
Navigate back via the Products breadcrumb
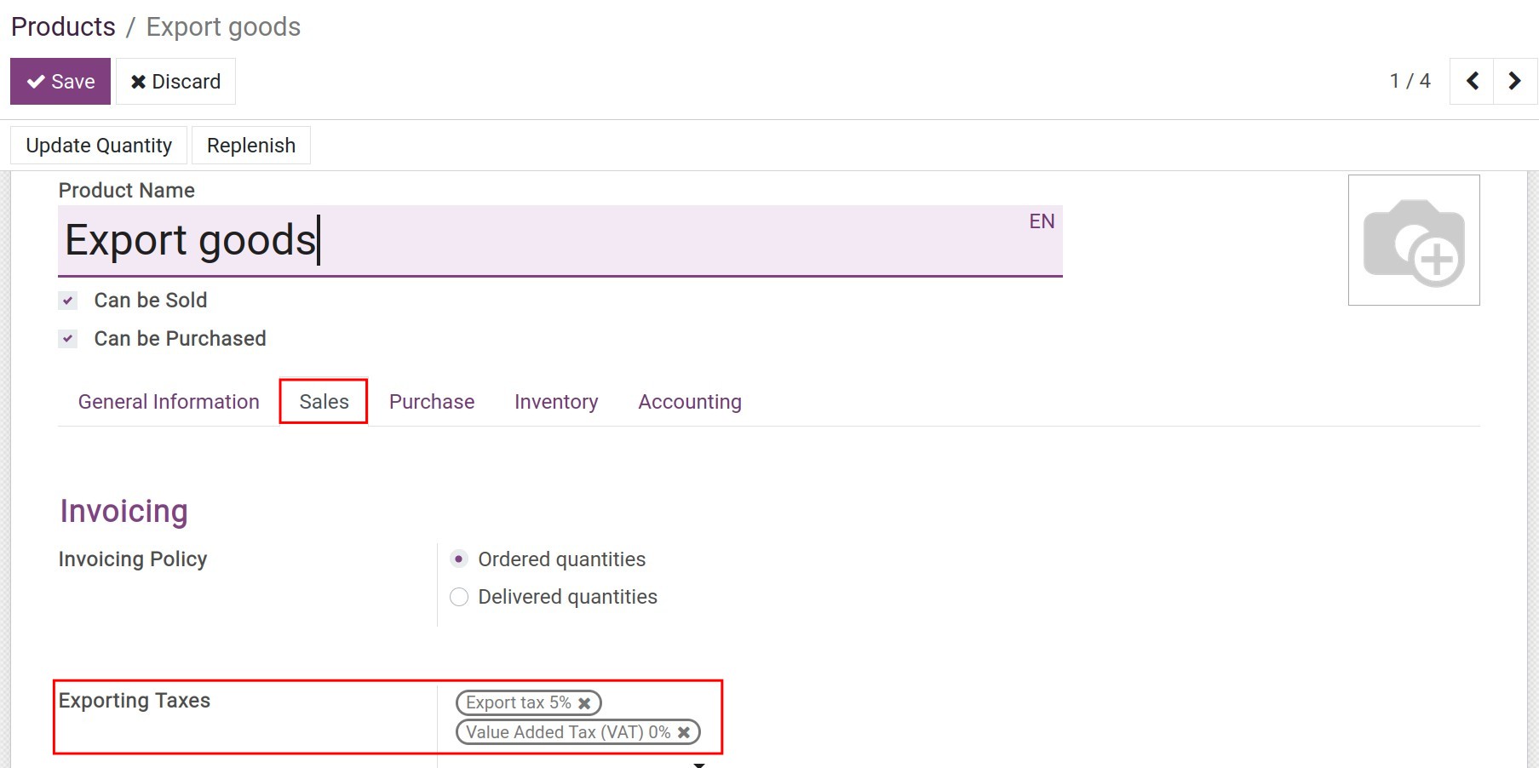(63, 26)
